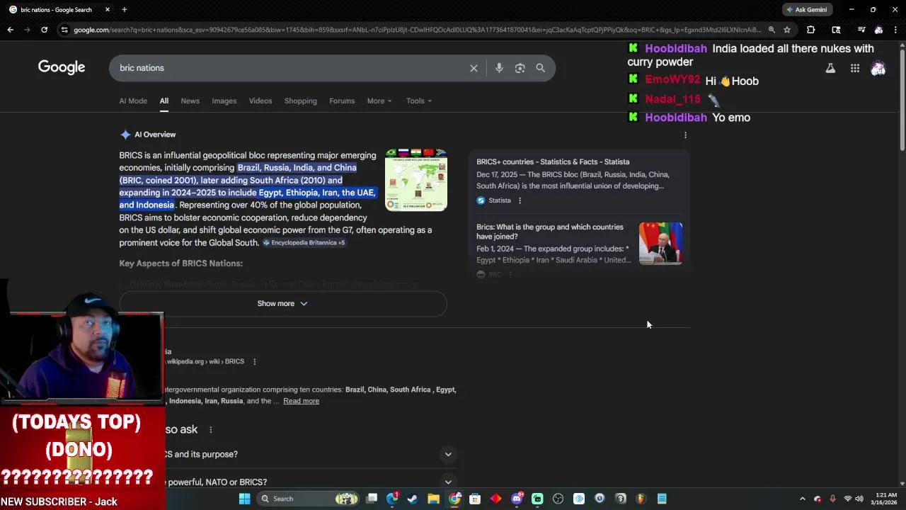The height and width of the screenshot is (510, 906).
Task: Click the Ask Gemini button
Action: pos(806,9)
